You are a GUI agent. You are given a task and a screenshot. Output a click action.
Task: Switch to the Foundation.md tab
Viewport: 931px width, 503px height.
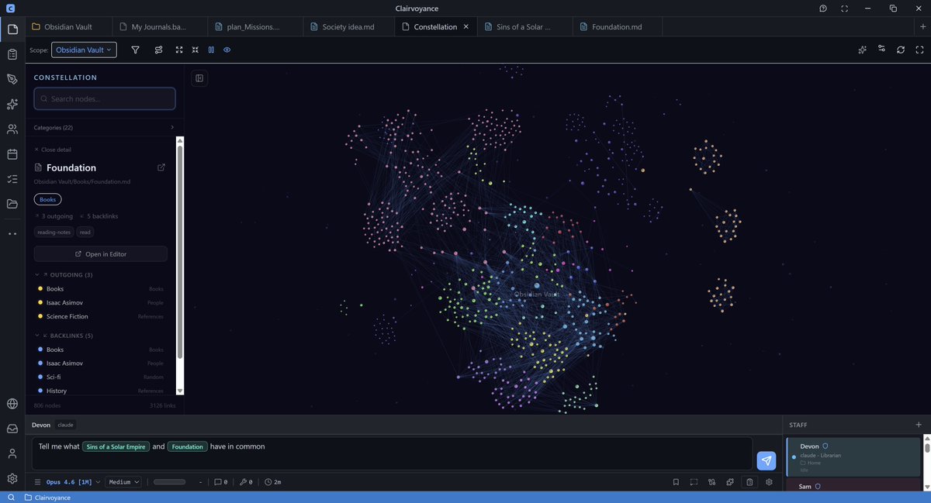coord(617,26)
